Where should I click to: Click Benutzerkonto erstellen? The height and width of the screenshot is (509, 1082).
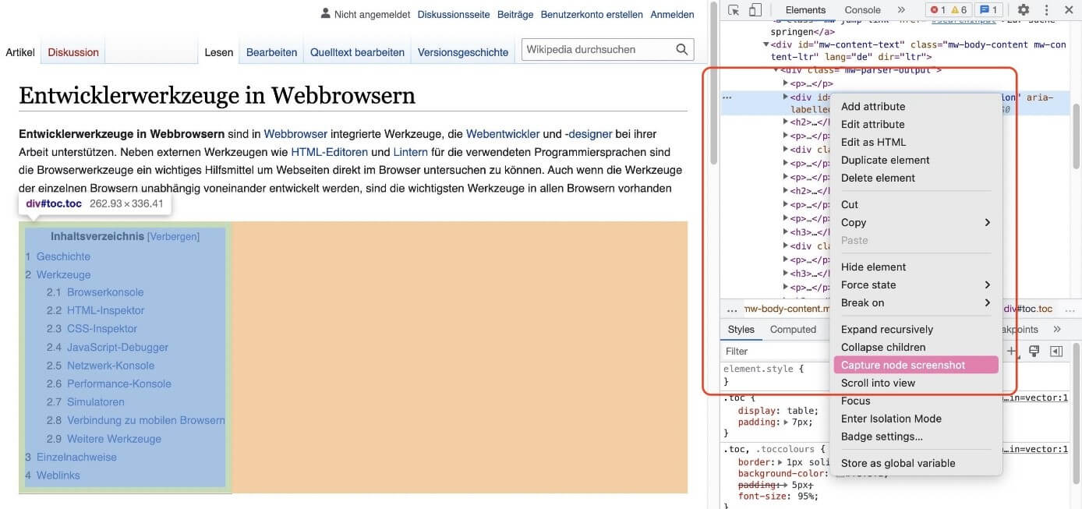pyautogui.click(x=592, y=14)
